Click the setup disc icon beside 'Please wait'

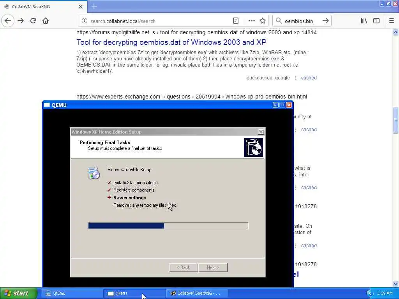[x=94, y=173]
